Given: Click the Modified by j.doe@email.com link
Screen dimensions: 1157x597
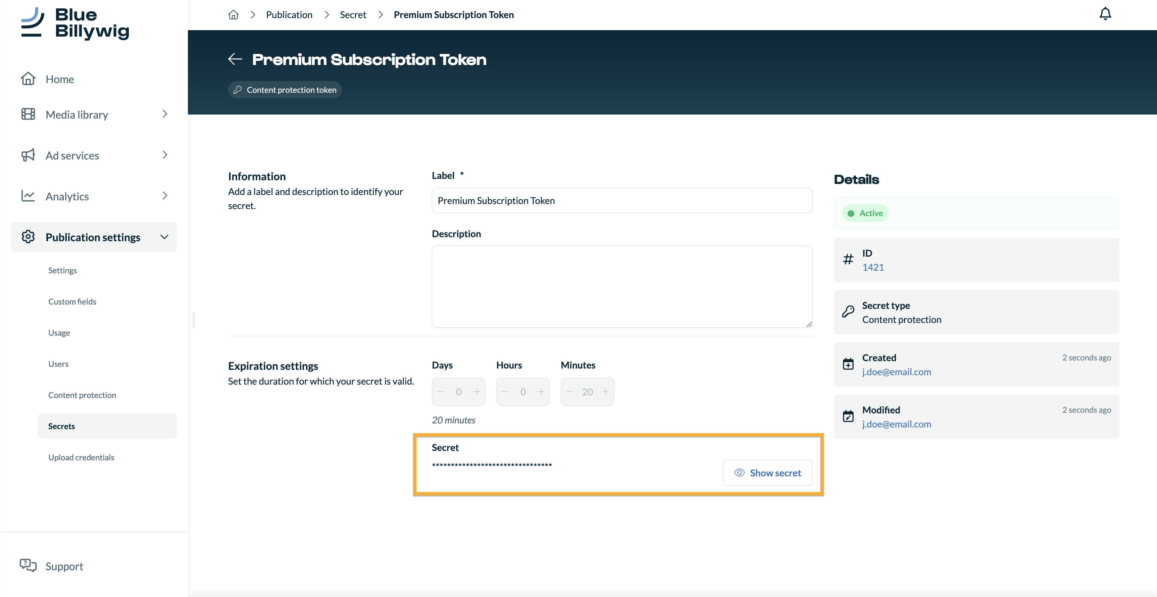Looking at the screenshot, I should click(x=896, y=424).
